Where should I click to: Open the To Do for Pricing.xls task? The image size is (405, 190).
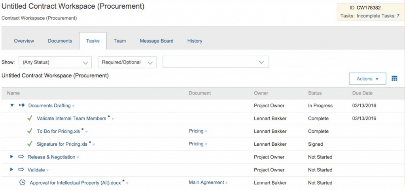pos(59,132)
